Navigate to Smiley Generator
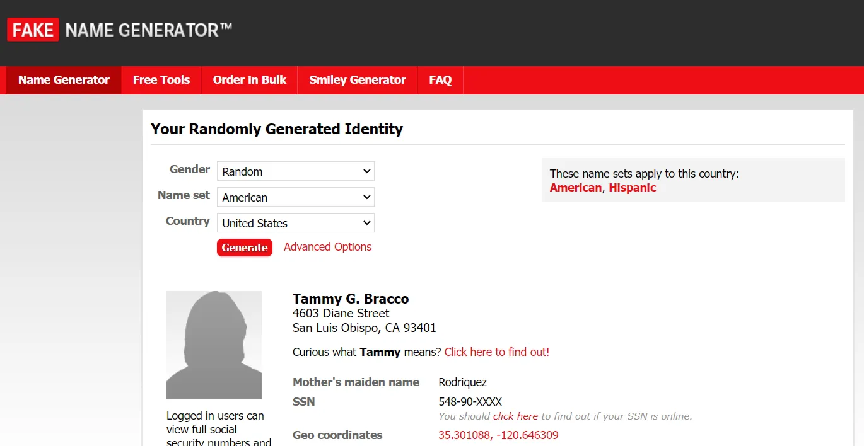 point(357,80)
